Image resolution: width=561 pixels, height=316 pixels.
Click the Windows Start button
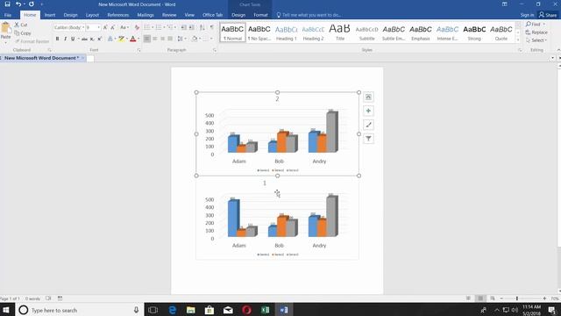(6, 310)
